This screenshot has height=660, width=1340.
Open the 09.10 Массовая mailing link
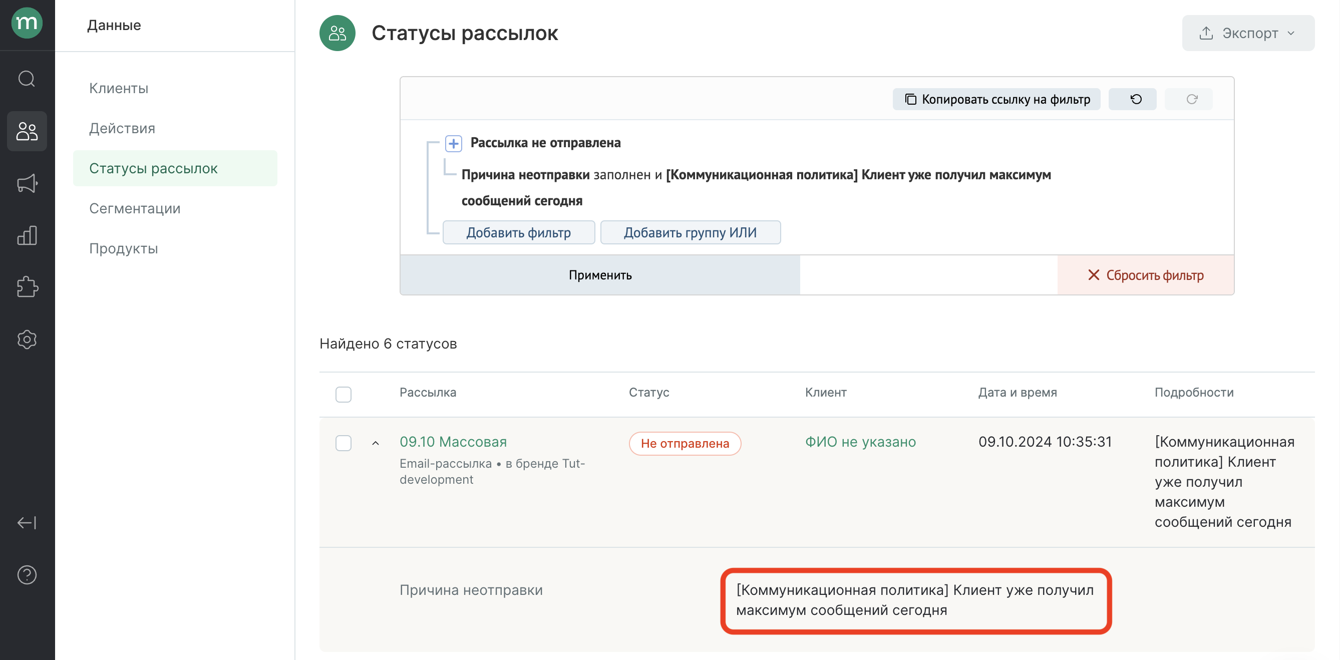click(453, 441)
